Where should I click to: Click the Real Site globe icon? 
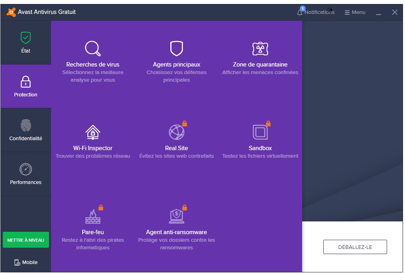176,132
